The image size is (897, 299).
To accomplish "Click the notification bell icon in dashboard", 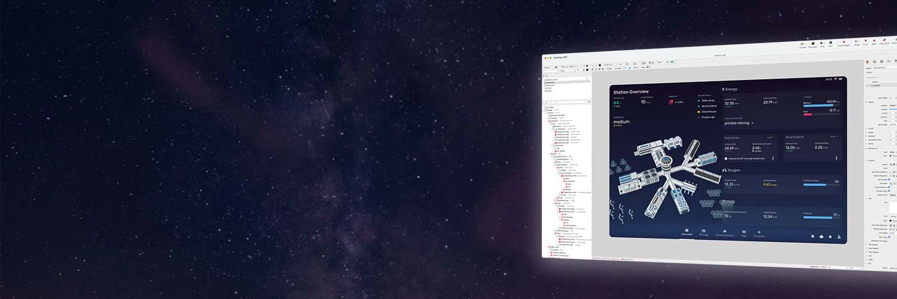I will 830,237.
